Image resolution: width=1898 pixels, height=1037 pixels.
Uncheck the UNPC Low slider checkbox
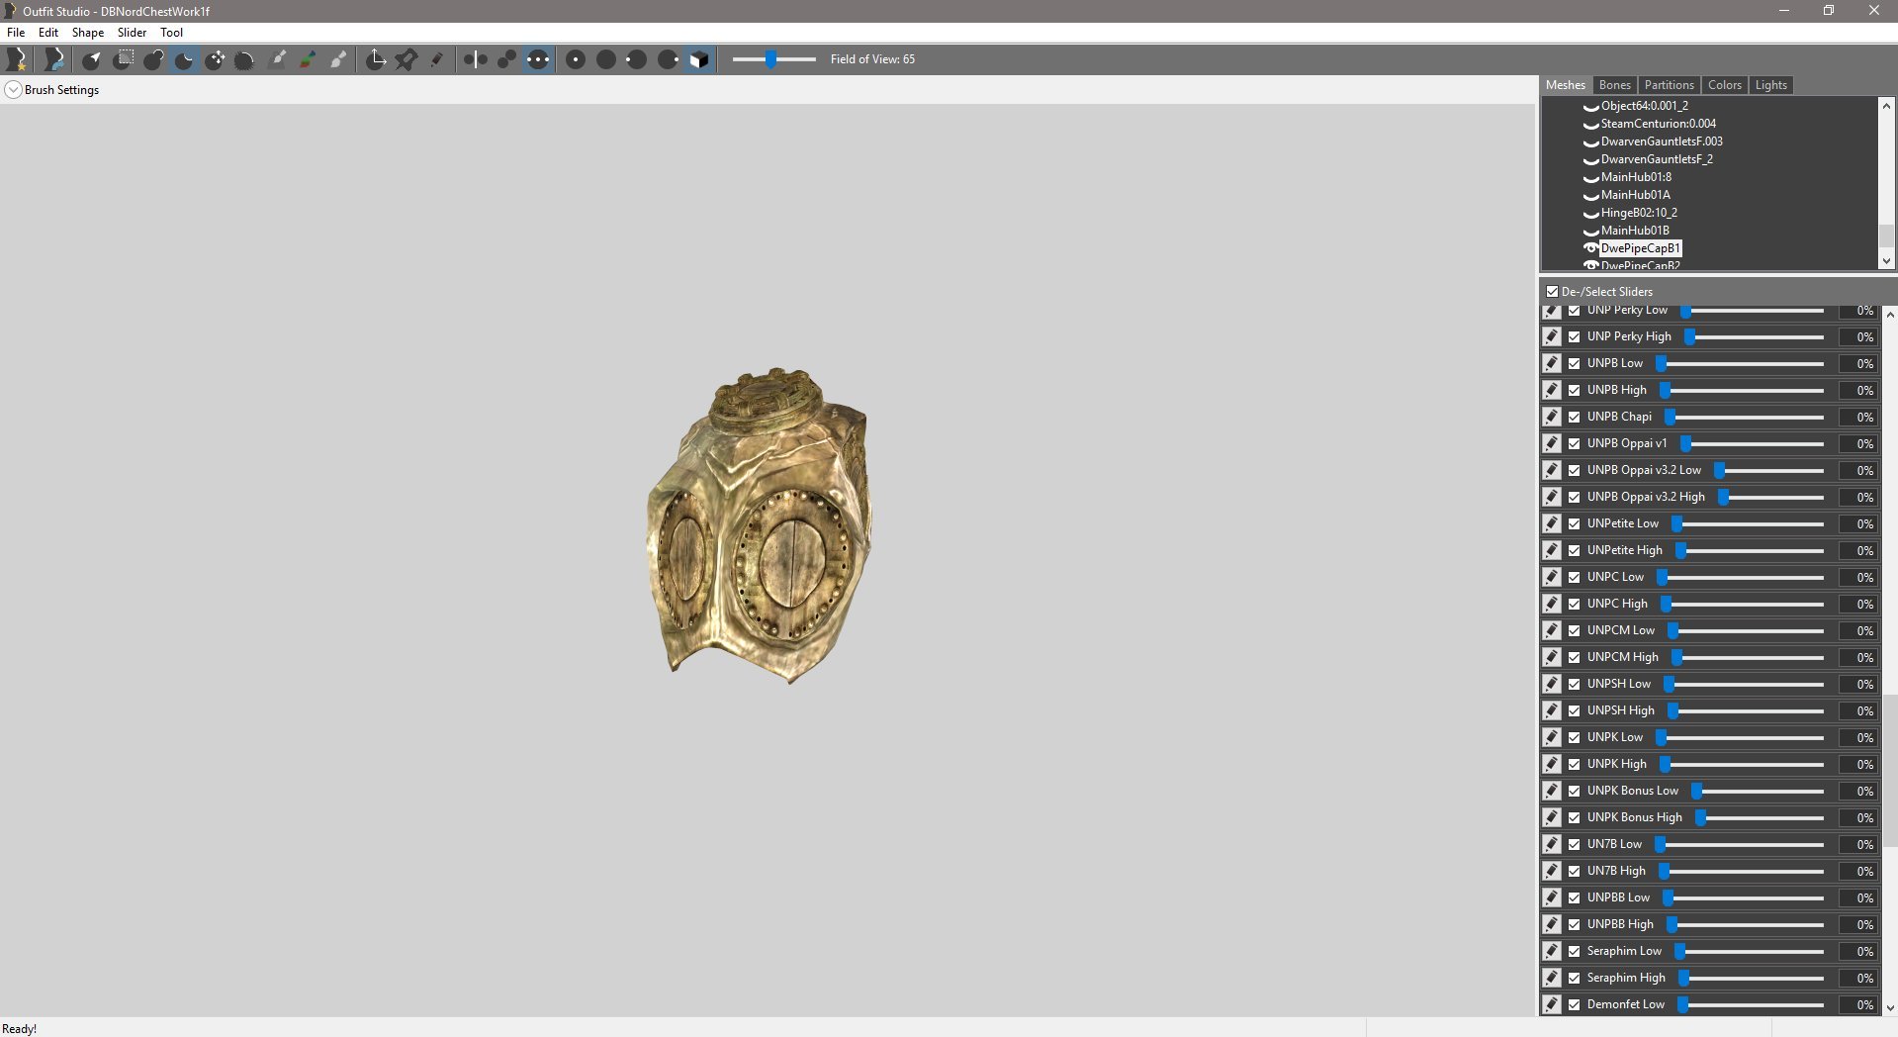pyautogui.click(x=1575, y=577)
